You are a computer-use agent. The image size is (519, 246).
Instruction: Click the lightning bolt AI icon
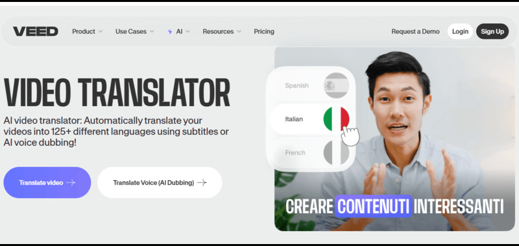(x=170, y=32)
